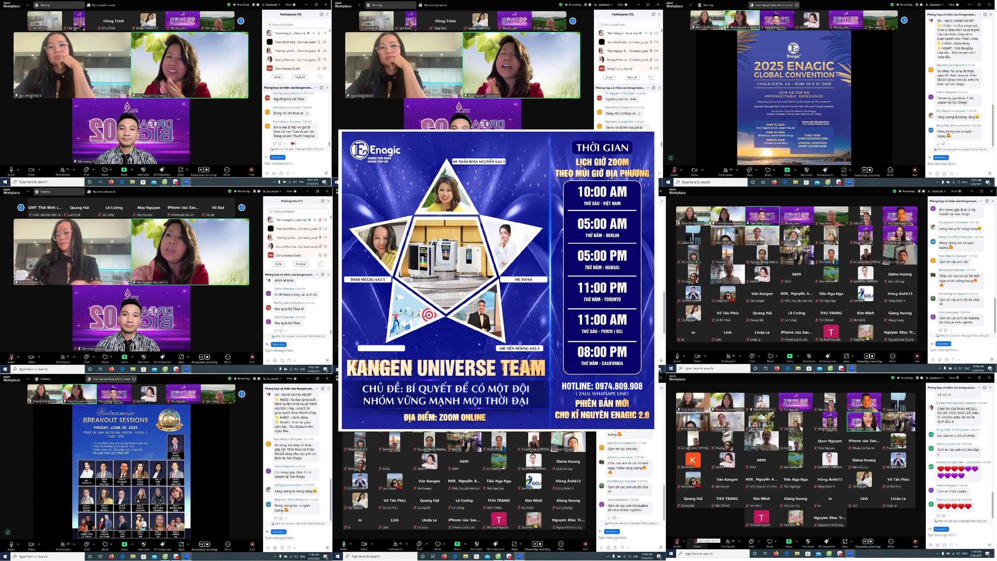Open Share in the Vietnamese Breakout Sessions window
Screen dimensions: 997x561
[x=124, y=544]
